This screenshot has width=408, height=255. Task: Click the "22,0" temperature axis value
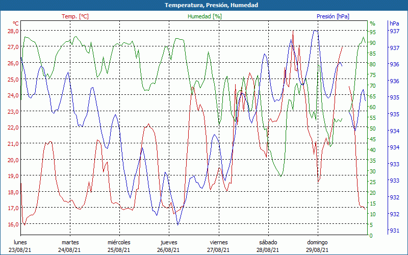pos(14,127)
